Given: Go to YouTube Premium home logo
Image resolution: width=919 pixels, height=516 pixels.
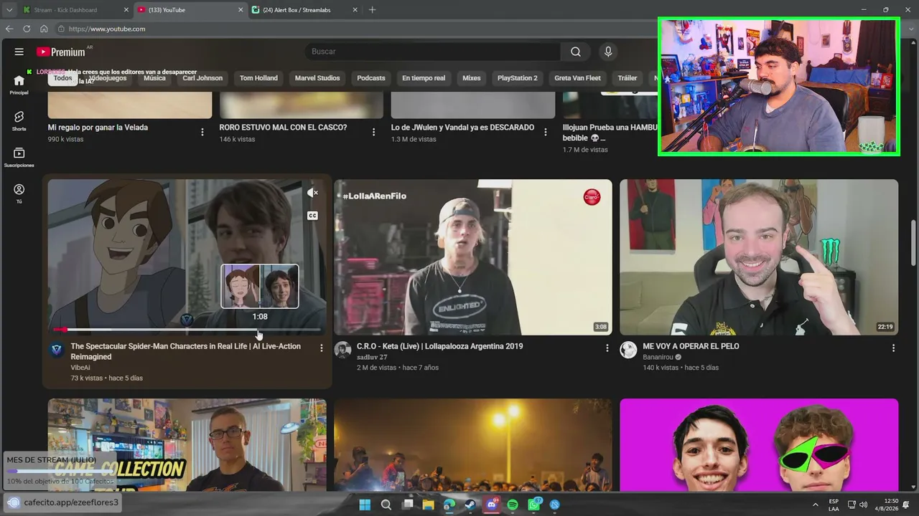Looking at the screenshot, I should 61,52.
